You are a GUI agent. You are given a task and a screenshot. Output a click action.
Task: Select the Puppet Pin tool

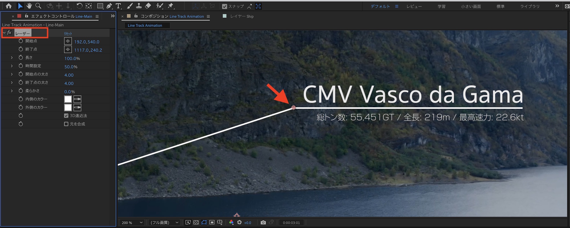pos(170,6)
